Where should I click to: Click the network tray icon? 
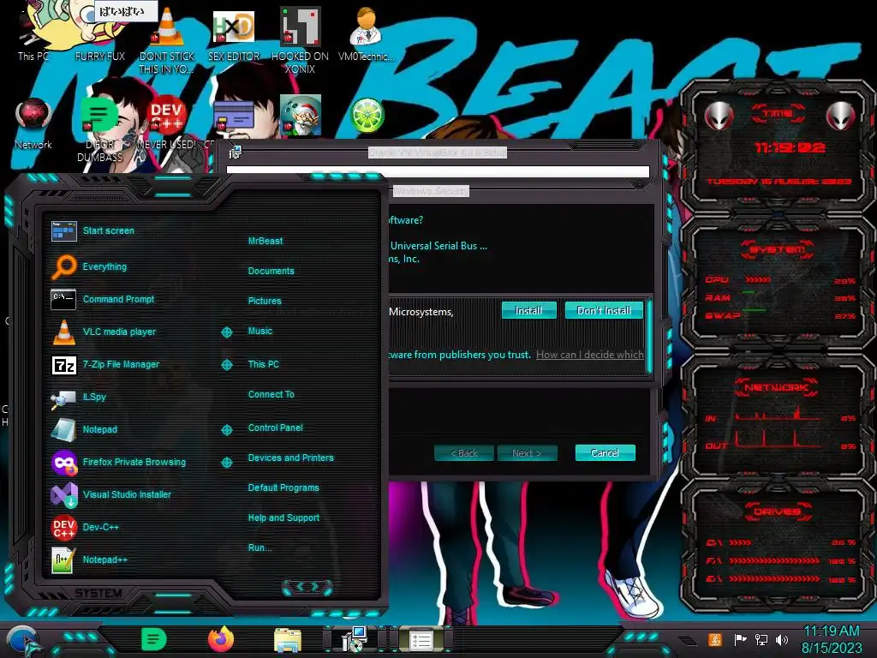coord(761,639)
